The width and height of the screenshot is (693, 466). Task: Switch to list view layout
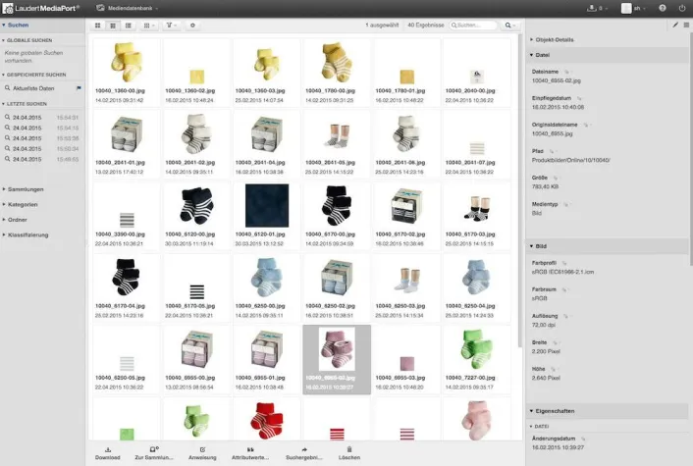point(114,25)
